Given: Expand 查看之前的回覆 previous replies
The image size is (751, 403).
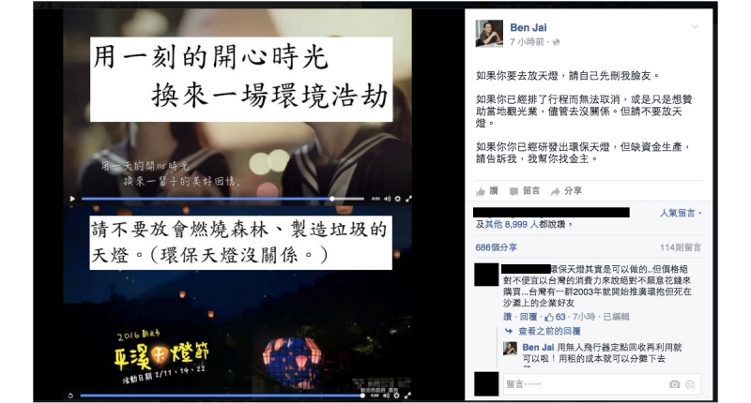Looking at the screenshot, I should (549, 331).
